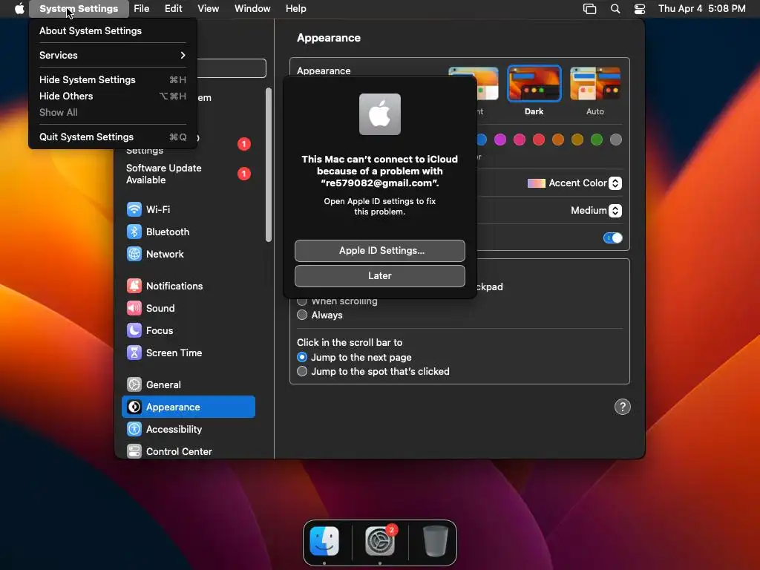Image resolution: width=760 pixels, height=570 pixels.
Task: Click Later in iCloud dialog
Action: click(380, 276)
